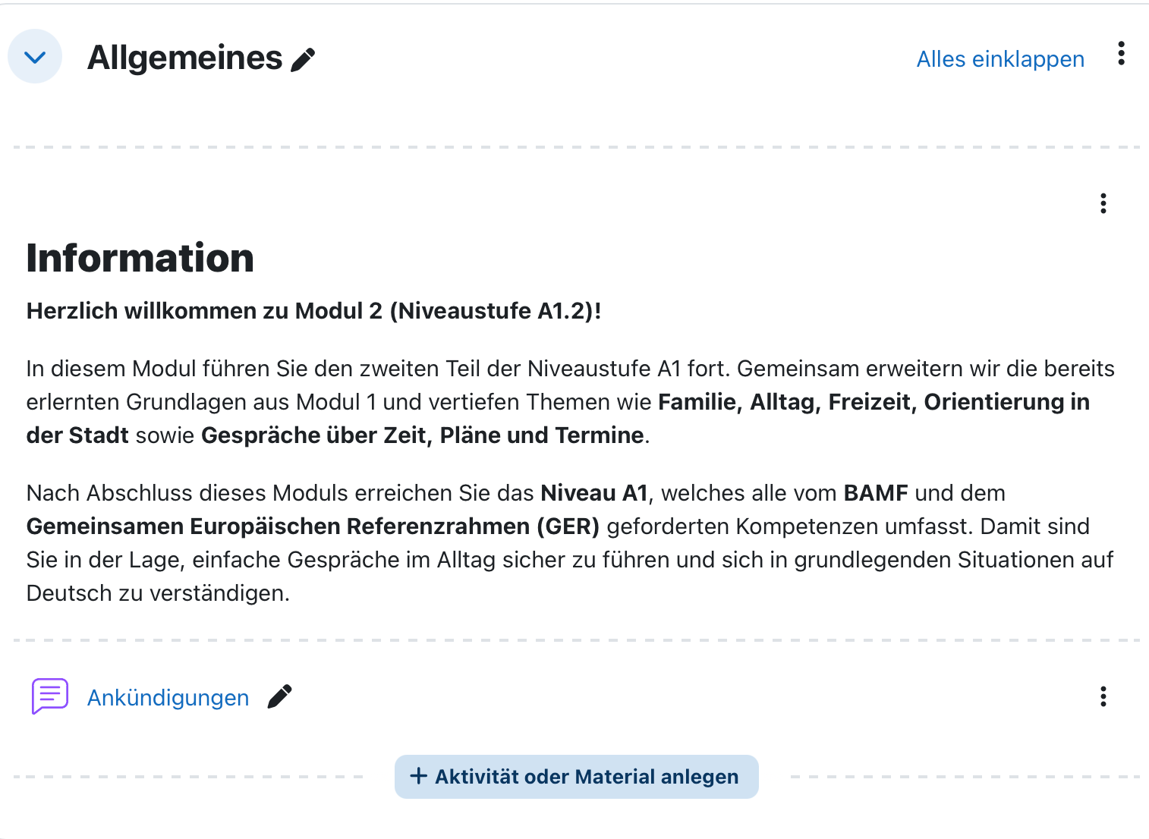This screenshot has height=839, width=1149.
Task: Open the three-dot menu of the Information block
Action: [x=1103, y=203]
